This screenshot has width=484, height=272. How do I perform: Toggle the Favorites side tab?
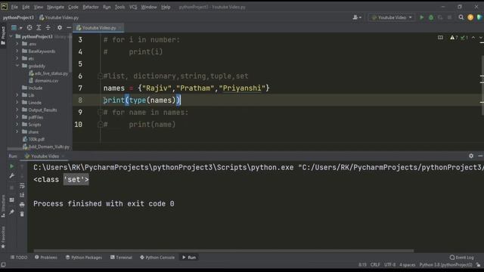[3, 237]
